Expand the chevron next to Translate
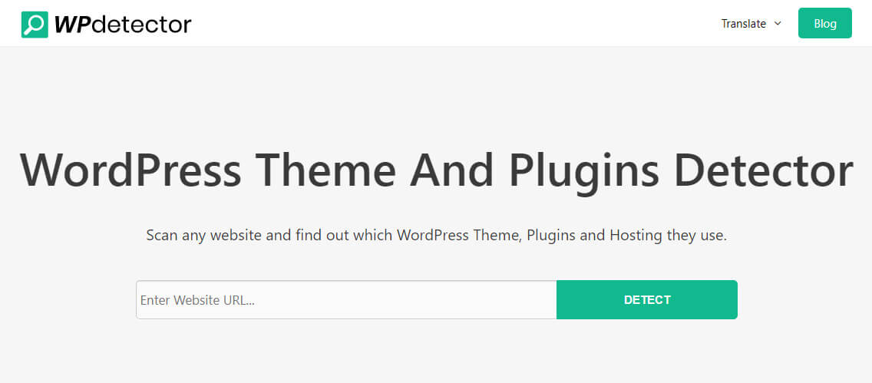This screenshot has height=383, width=872. pyautogui.click(x=778, y=23)
